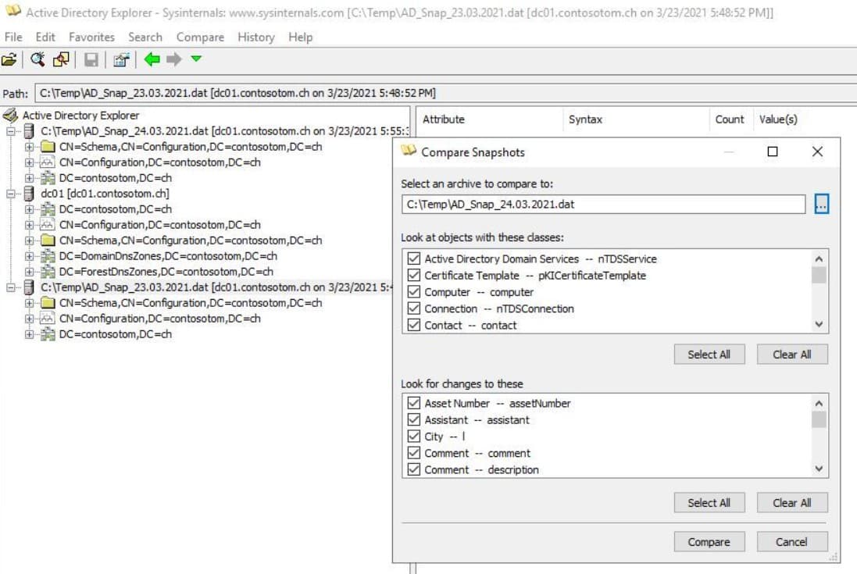857x574 pixels.
Task: Click Configuration icon under 24.03 snapshot
Action: point(48,162)
